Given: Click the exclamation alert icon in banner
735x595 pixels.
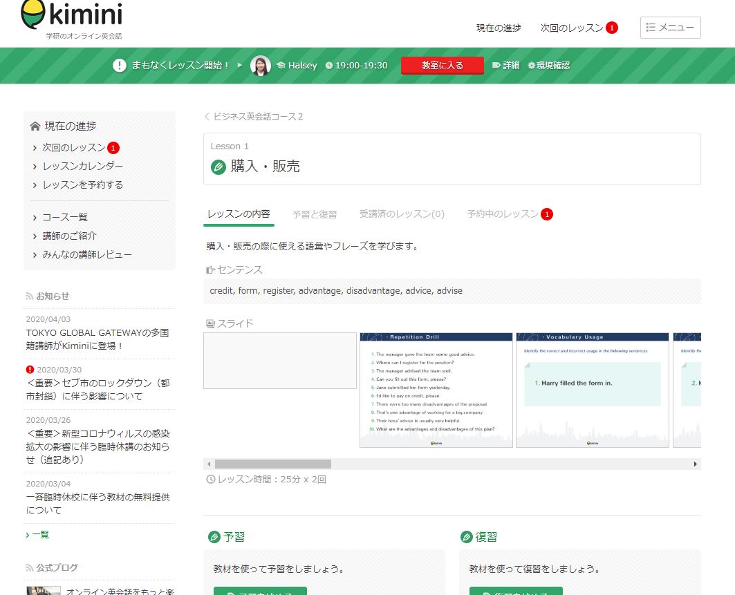Looking at the screenshot, I should click(x=120, y=66).
